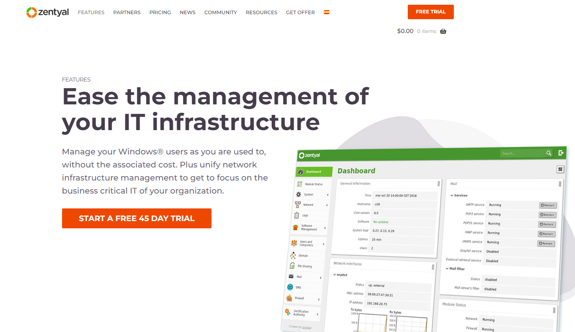Viewport: 575px width, 332px height.
Task: Open the FEATURES menu item
Action: pyautogui.click(x=91, y=12)
